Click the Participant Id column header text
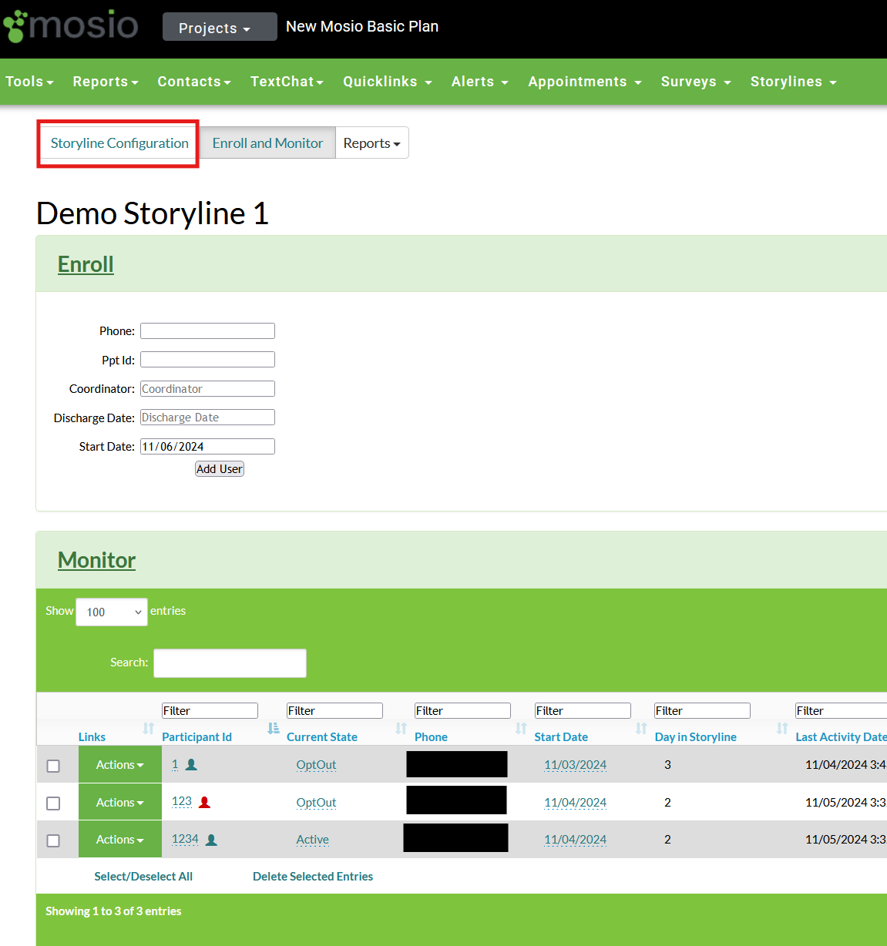887x946 pixels. (197, 737)
